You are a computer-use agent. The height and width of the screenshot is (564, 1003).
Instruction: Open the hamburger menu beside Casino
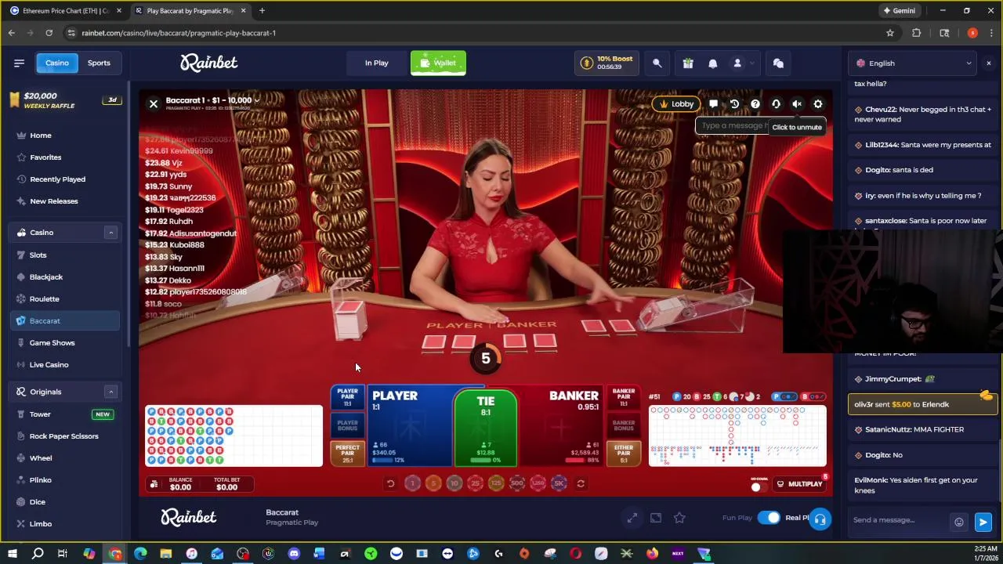pos(19,63)
